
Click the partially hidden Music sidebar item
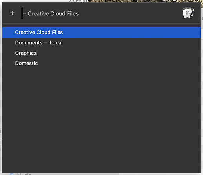[24, 174]
